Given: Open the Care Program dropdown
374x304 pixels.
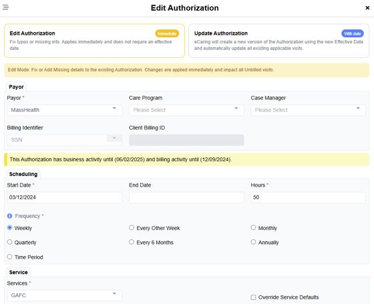Looking at the screenshot, I should (186, 110).
